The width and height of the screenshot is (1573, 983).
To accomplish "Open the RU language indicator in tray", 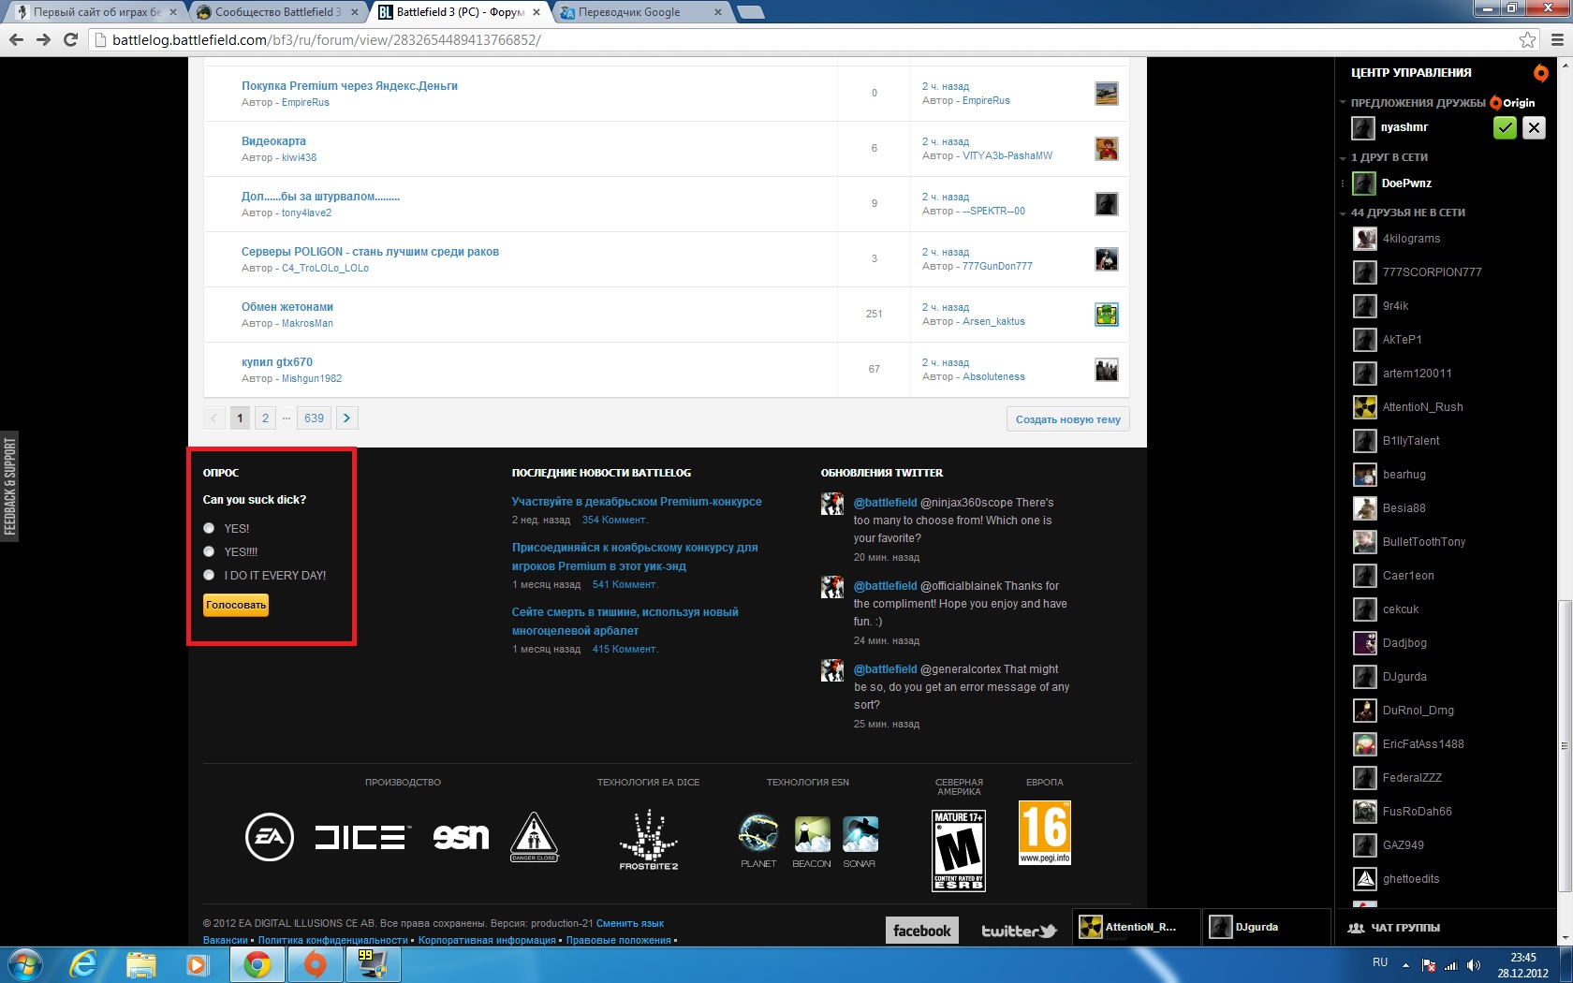I will point(1380,962).
